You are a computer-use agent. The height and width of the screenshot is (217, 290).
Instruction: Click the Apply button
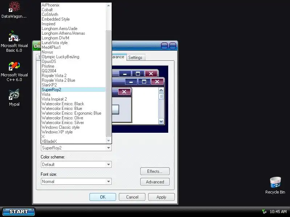click(x=161, y=197)
